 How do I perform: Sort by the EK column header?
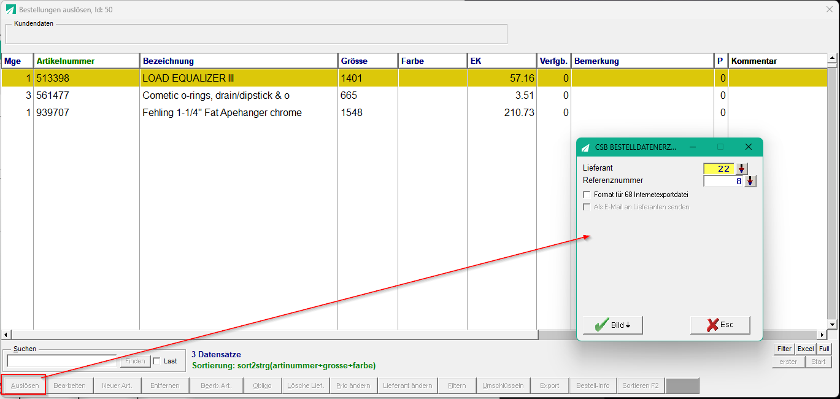pyautogui.click(x=502, y=61)
